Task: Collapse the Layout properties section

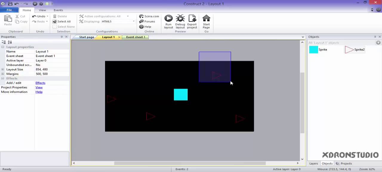Action: (3, 47)
